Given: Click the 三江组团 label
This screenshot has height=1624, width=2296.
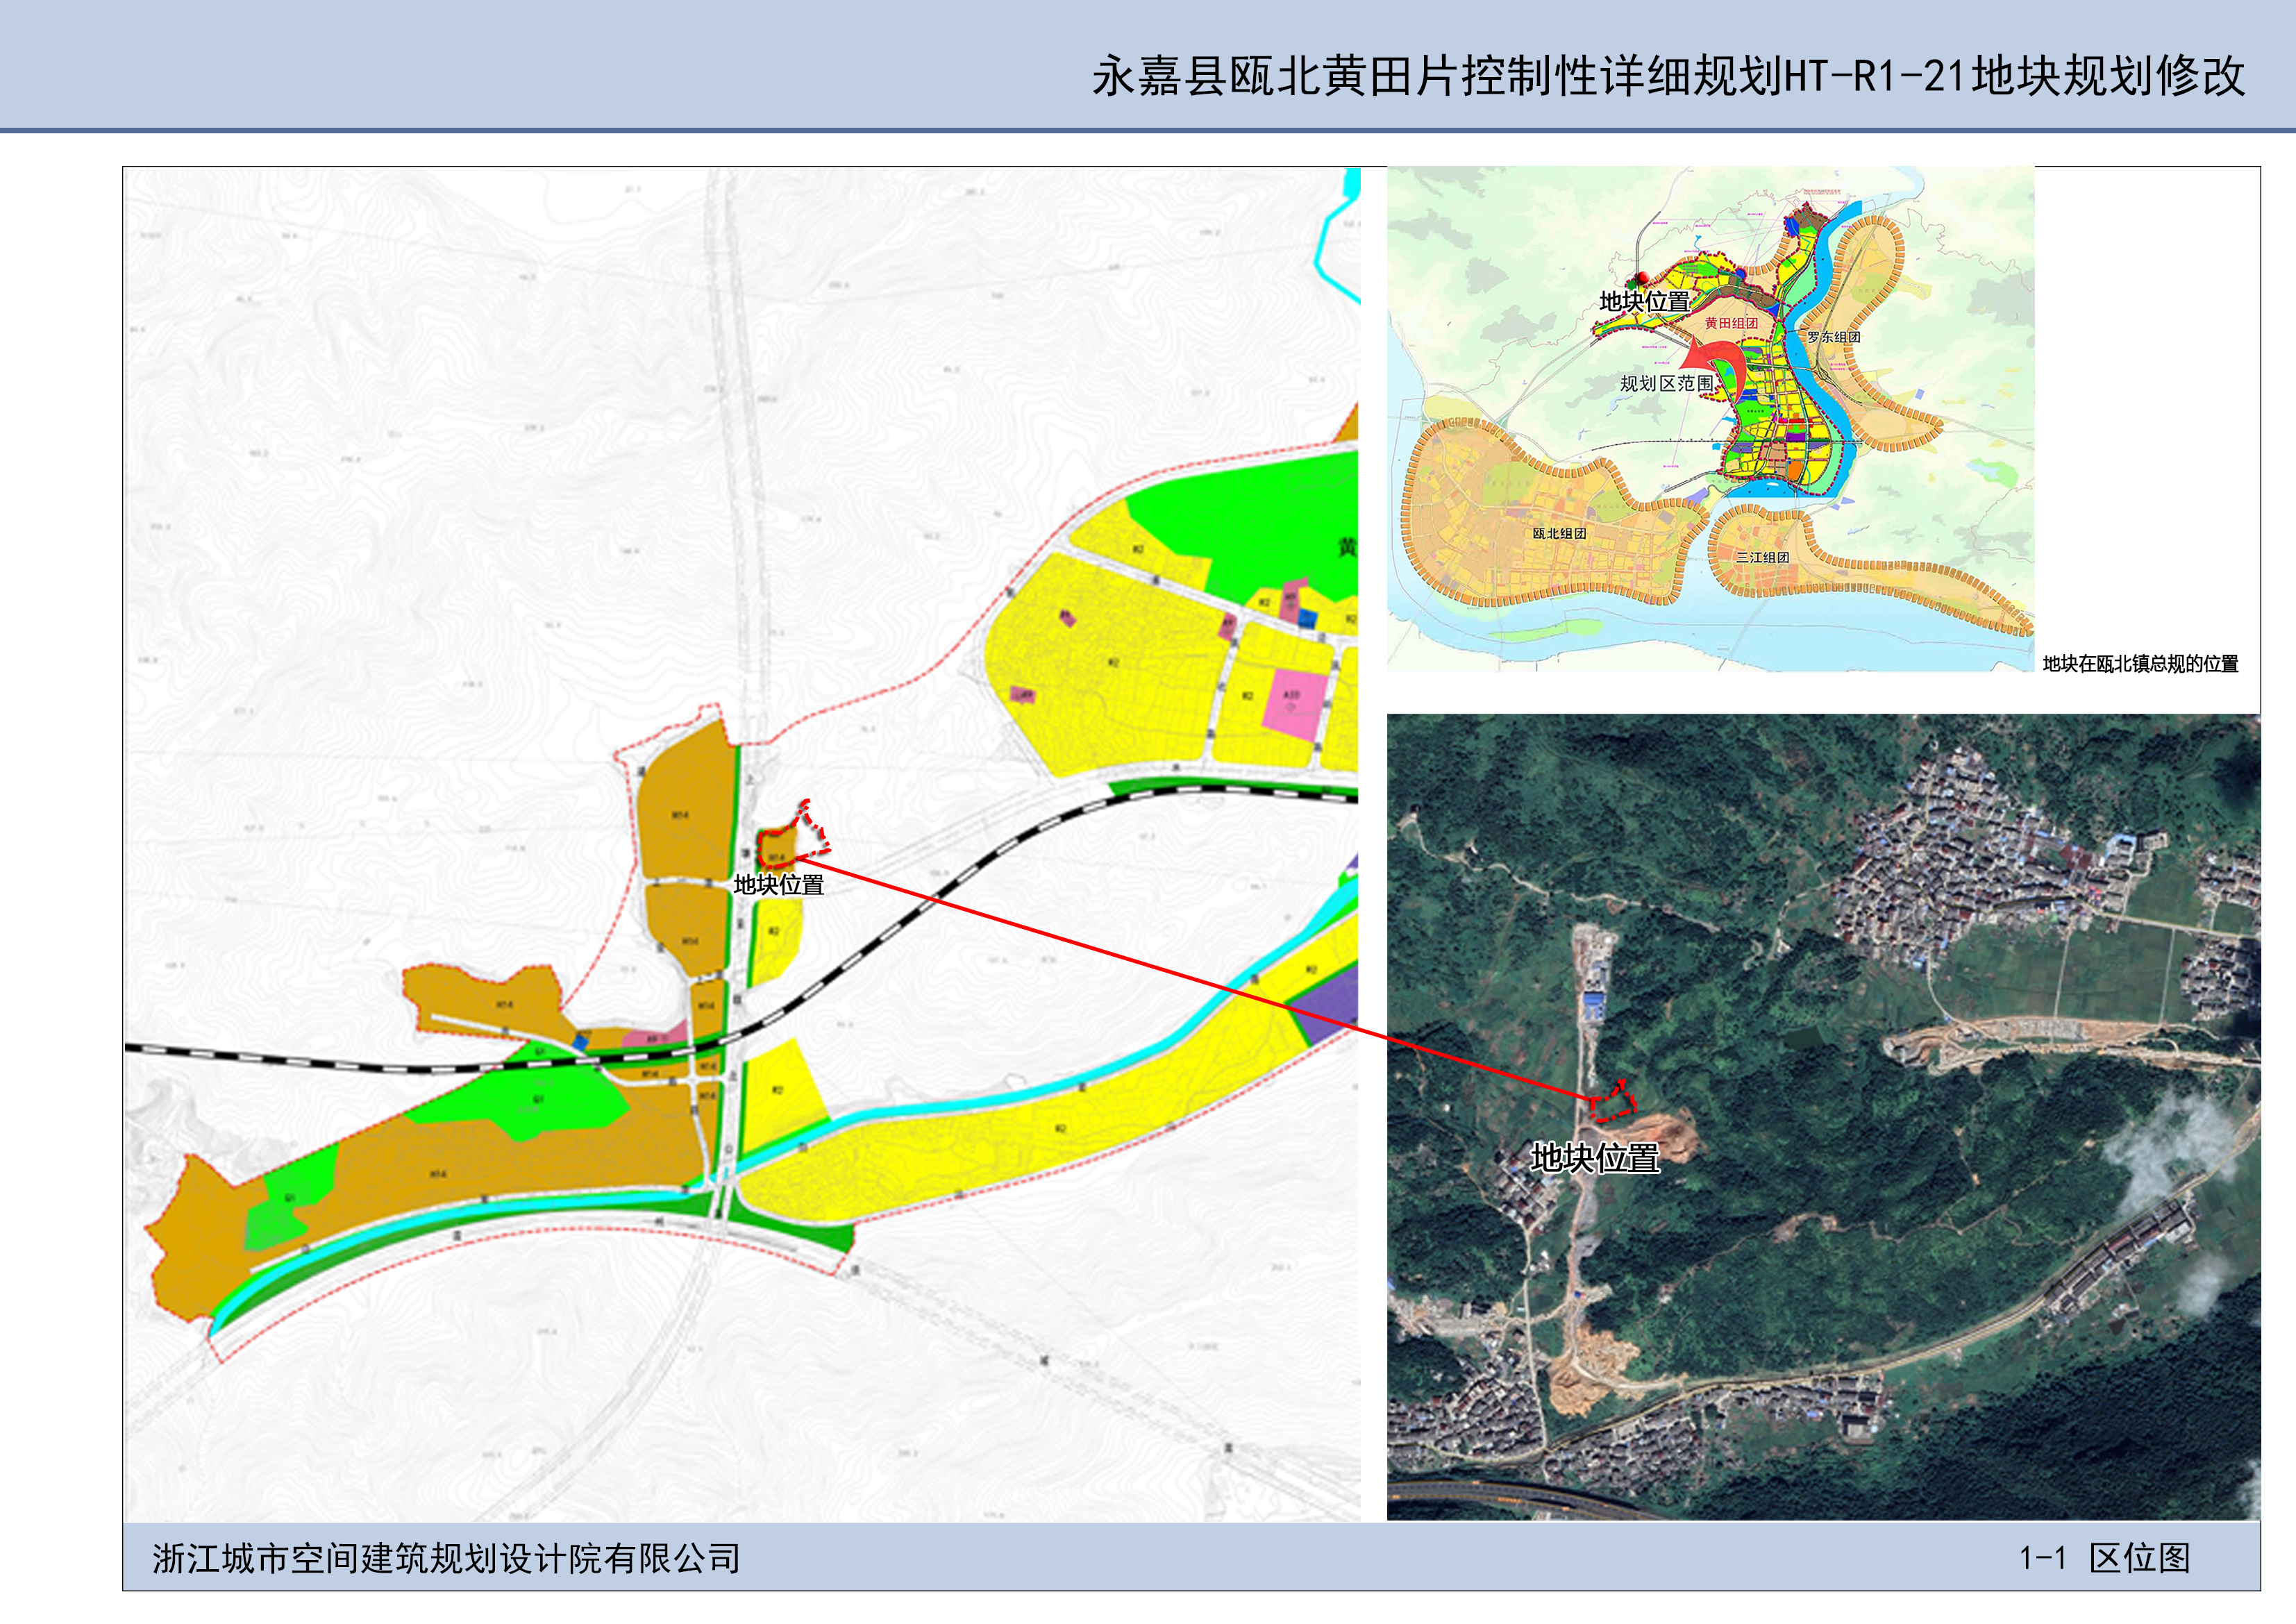Looking at the screenshot, I should click(x=1762, y=557).
